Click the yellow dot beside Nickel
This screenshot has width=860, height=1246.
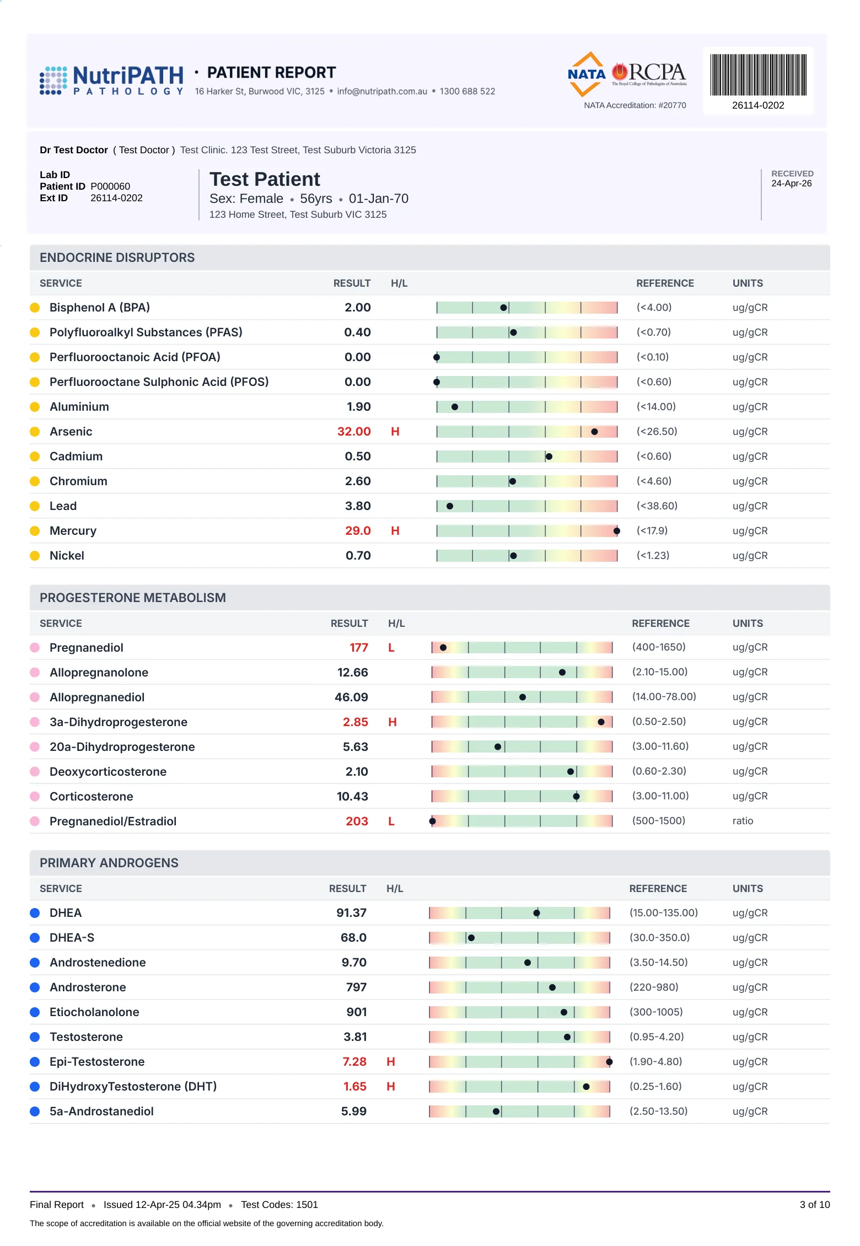[35, 556]
